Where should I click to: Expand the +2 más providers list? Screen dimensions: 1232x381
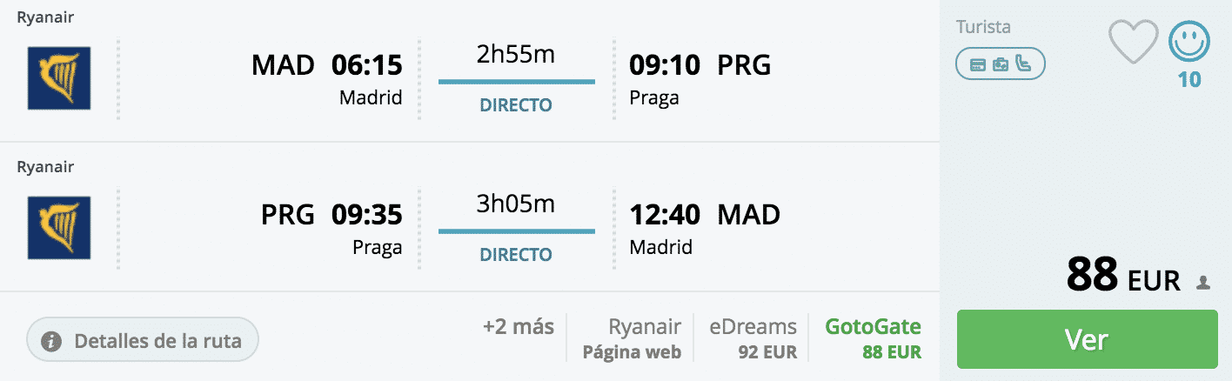[519, 327]
